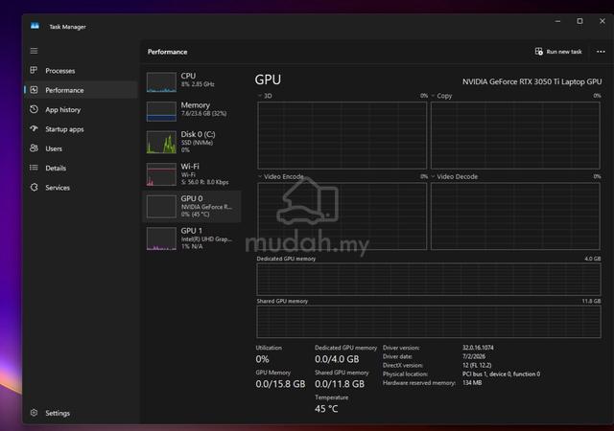This screenshot has height=431, width=614.
Task: Select the CPU performance graph thumbnail
Action: pos(161,81)
